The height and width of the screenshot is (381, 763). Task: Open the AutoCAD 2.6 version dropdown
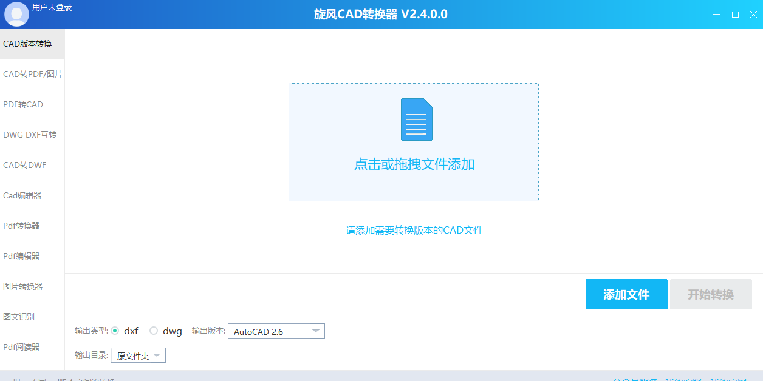coord(276,331)
